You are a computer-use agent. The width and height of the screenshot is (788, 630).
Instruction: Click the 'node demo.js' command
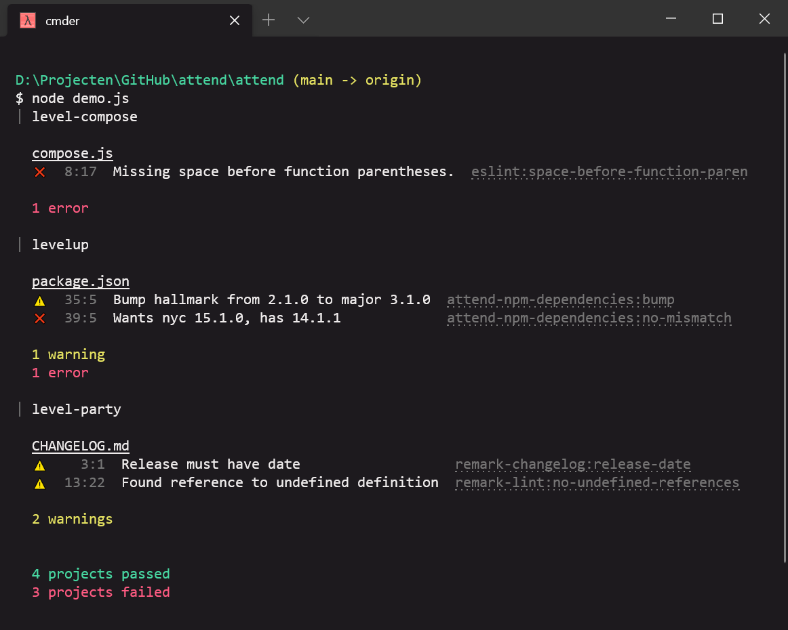81,98
